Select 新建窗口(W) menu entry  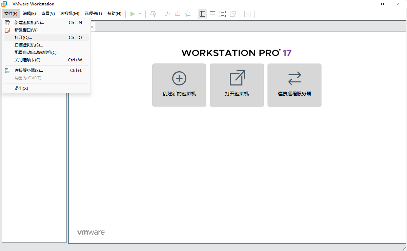pyautogui.click(x=46, y=30)
